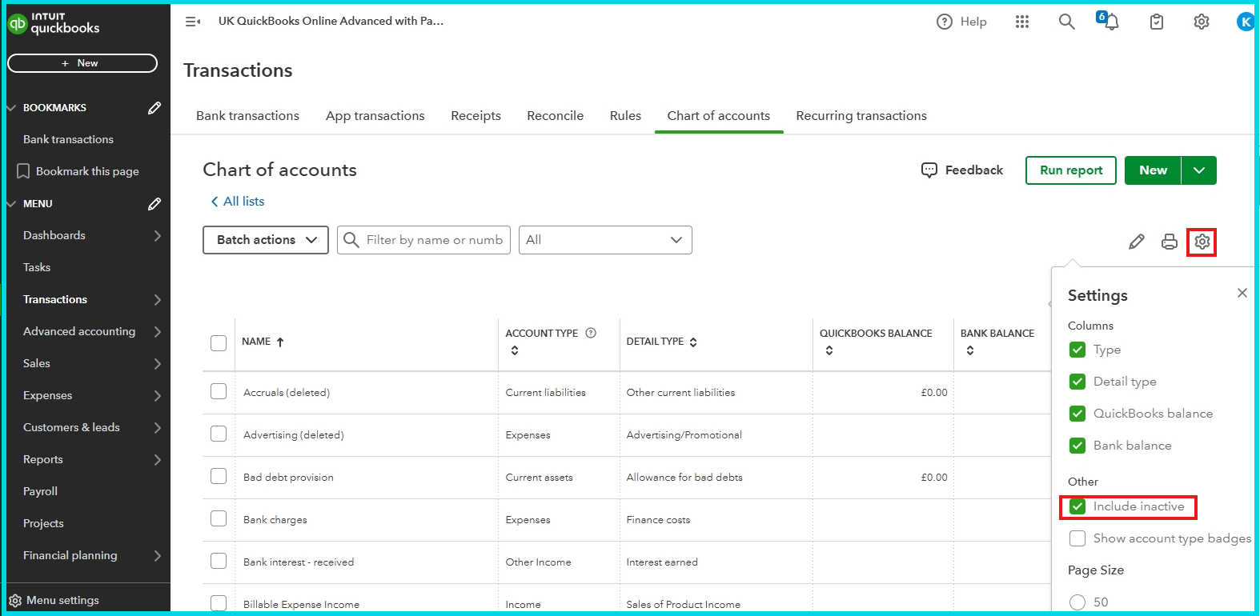The image size is (1260, 616).
Task: Click the Feedback chat icon
Action: click(x=929, y=170)
